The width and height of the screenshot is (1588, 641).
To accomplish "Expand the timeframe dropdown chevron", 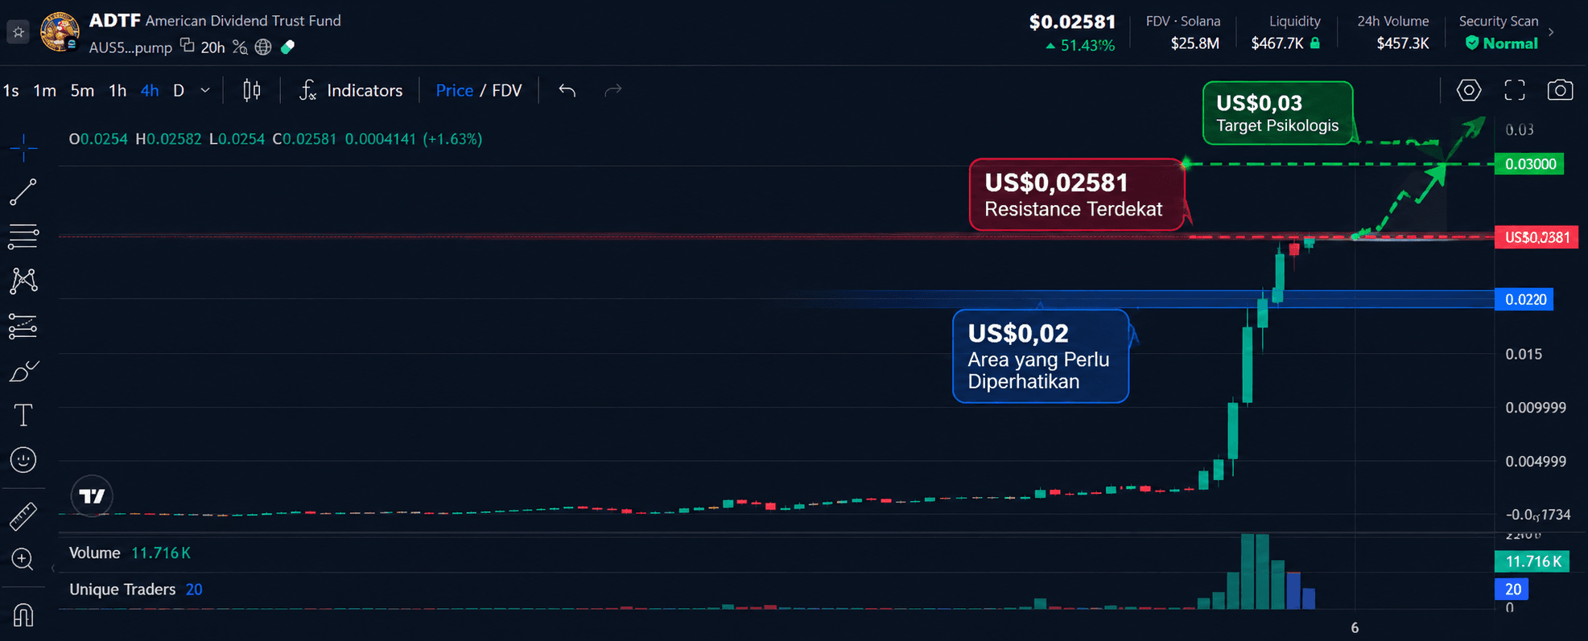I will point(205,90).
